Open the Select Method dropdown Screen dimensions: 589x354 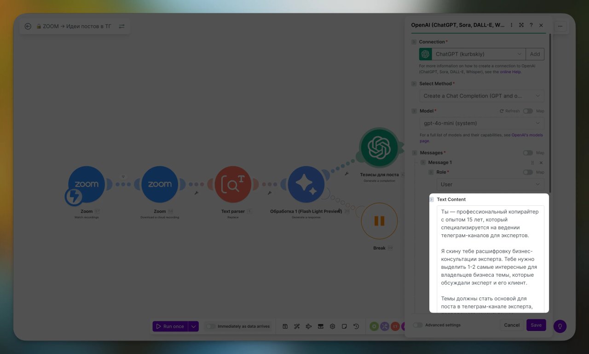tap(482, 96)
